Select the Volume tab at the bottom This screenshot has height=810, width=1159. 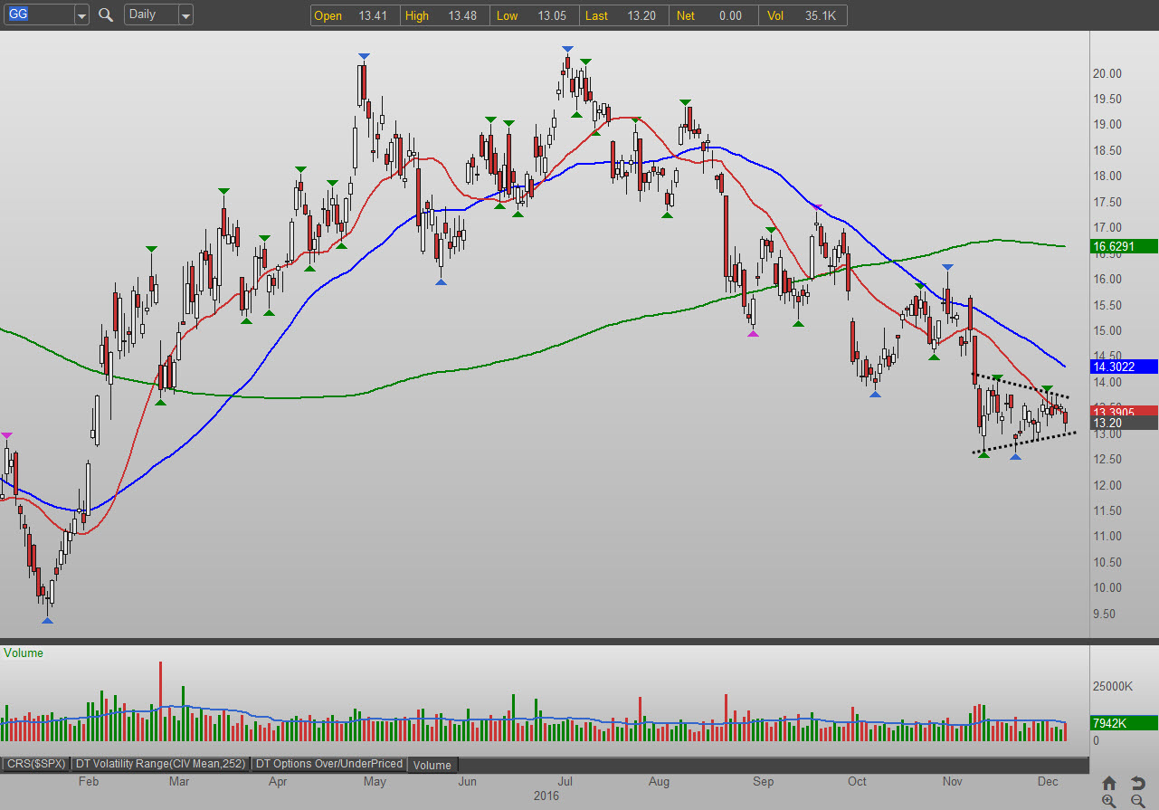pyautogui.click(x=432, y=765)
